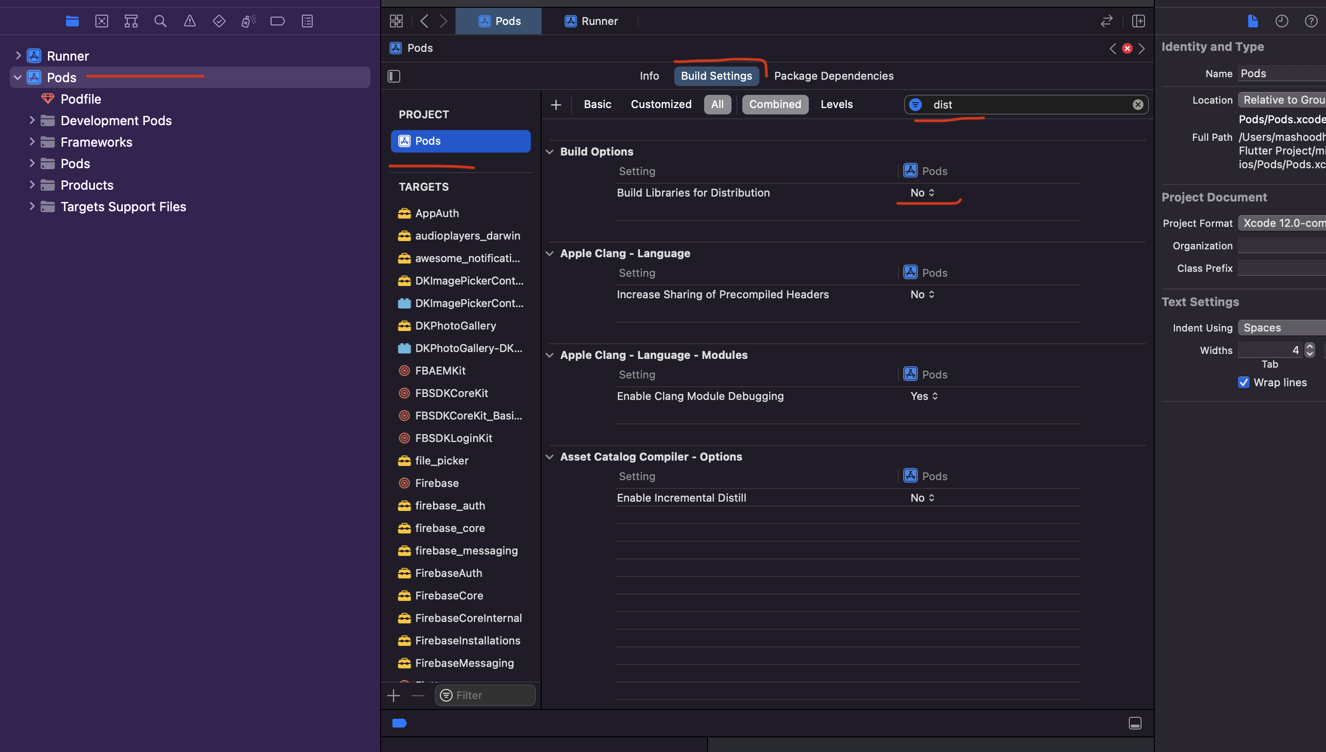Image resolution: width=1326 pixels, height=752 pixels.
Task: Add an editor on the right
Action: pyautogui.click(x=1139, y=21)
